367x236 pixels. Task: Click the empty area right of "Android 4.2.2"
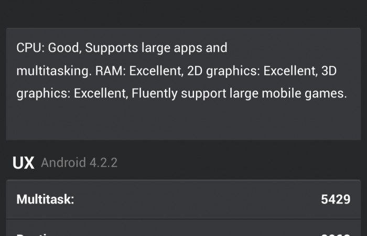coord(236,163)
